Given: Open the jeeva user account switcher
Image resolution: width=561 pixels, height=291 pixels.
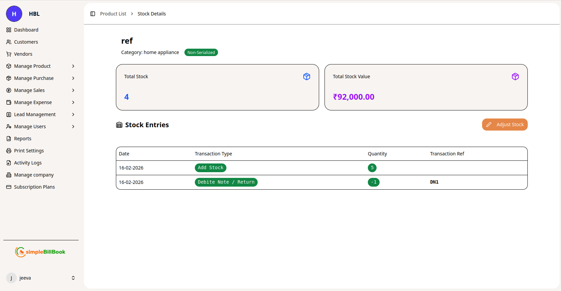Looking at the screenshot, I should point(73,278).
